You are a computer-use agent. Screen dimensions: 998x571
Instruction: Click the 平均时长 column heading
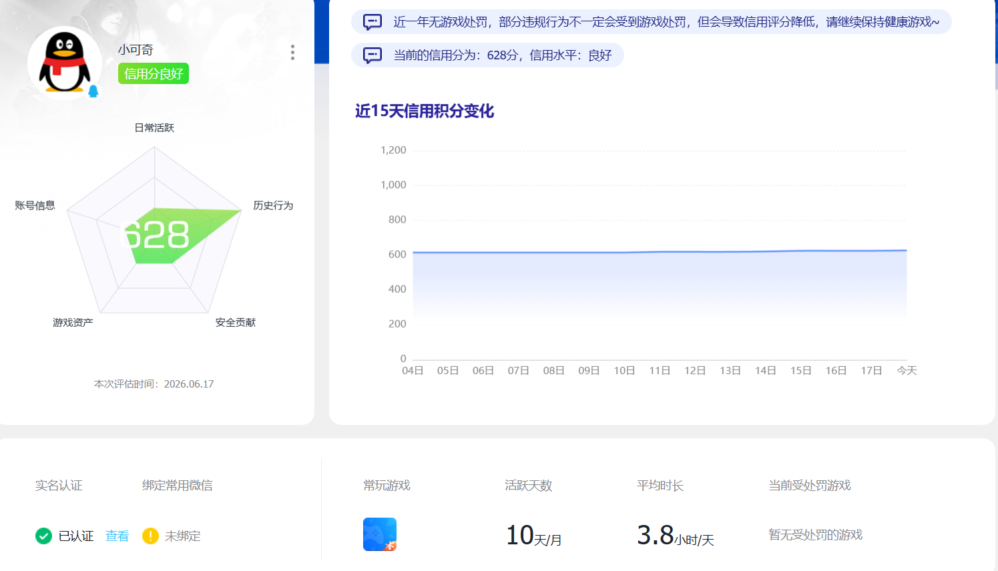[660, 485]
